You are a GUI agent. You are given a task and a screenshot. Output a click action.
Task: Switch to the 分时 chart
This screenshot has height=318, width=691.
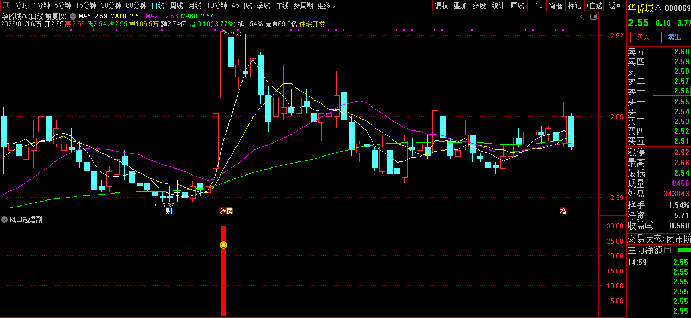[x=21, y=5]
